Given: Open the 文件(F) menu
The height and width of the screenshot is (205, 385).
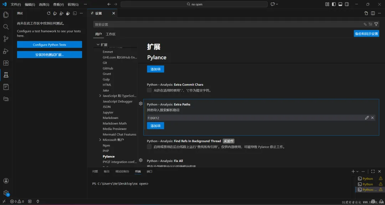Looking at the screenshot, I should click(x=16, y=4).
